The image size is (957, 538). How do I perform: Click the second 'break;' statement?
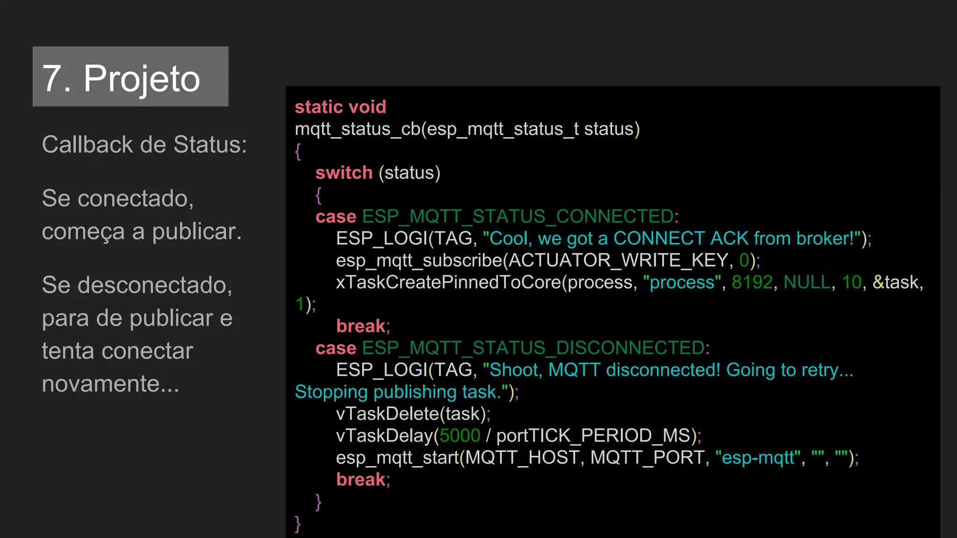click(363, 480)
